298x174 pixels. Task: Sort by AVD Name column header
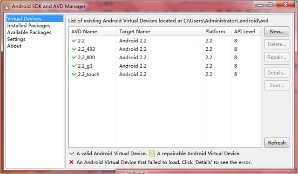point(93,31)
